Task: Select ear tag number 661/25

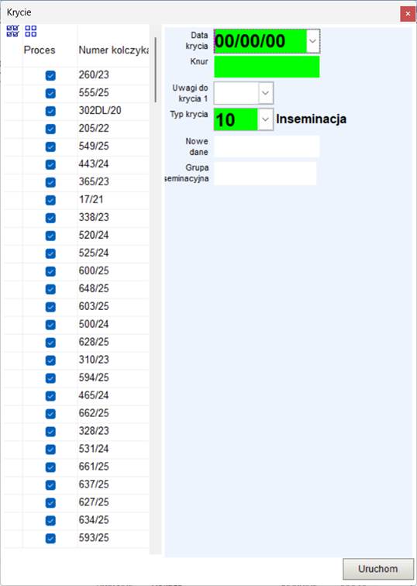Action: pos(94,467)
